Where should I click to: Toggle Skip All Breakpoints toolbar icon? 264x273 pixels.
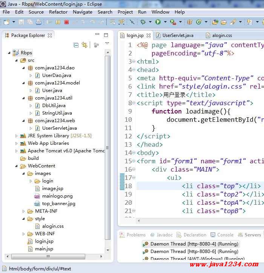point(132,22)
